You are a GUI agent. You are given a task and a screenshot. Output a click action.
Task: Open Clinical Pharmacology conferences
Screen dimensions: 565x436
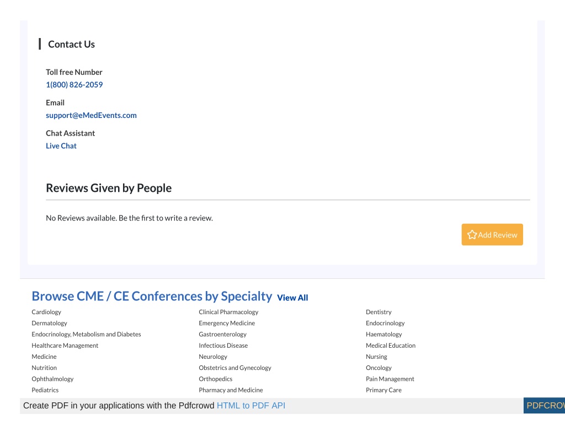pos(228,312)
